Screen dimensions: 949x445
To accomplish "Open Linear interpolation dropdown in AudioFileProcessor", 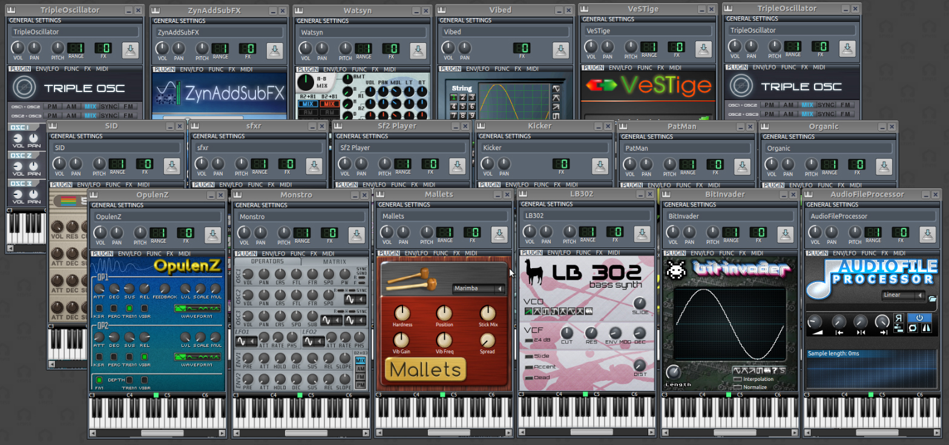I will point(904,295).
